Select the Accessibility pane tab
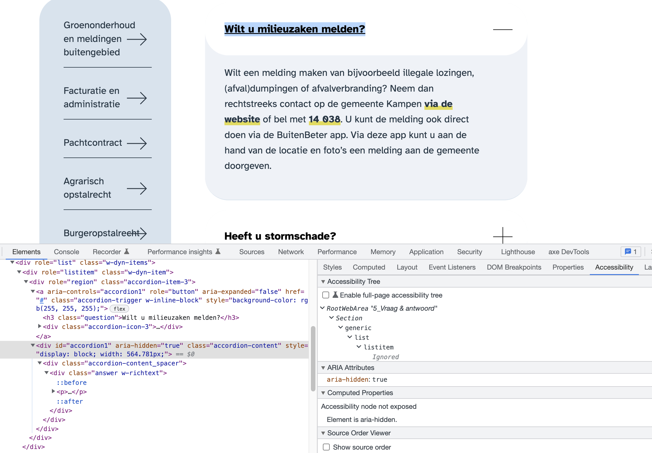Image resolution: width=652 pixels, height=453 pixels. (x=614, y=267)
